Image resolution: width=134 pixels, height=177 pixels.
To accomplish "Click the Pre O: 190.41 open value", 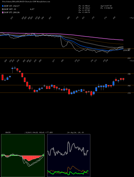I will 84,6.
